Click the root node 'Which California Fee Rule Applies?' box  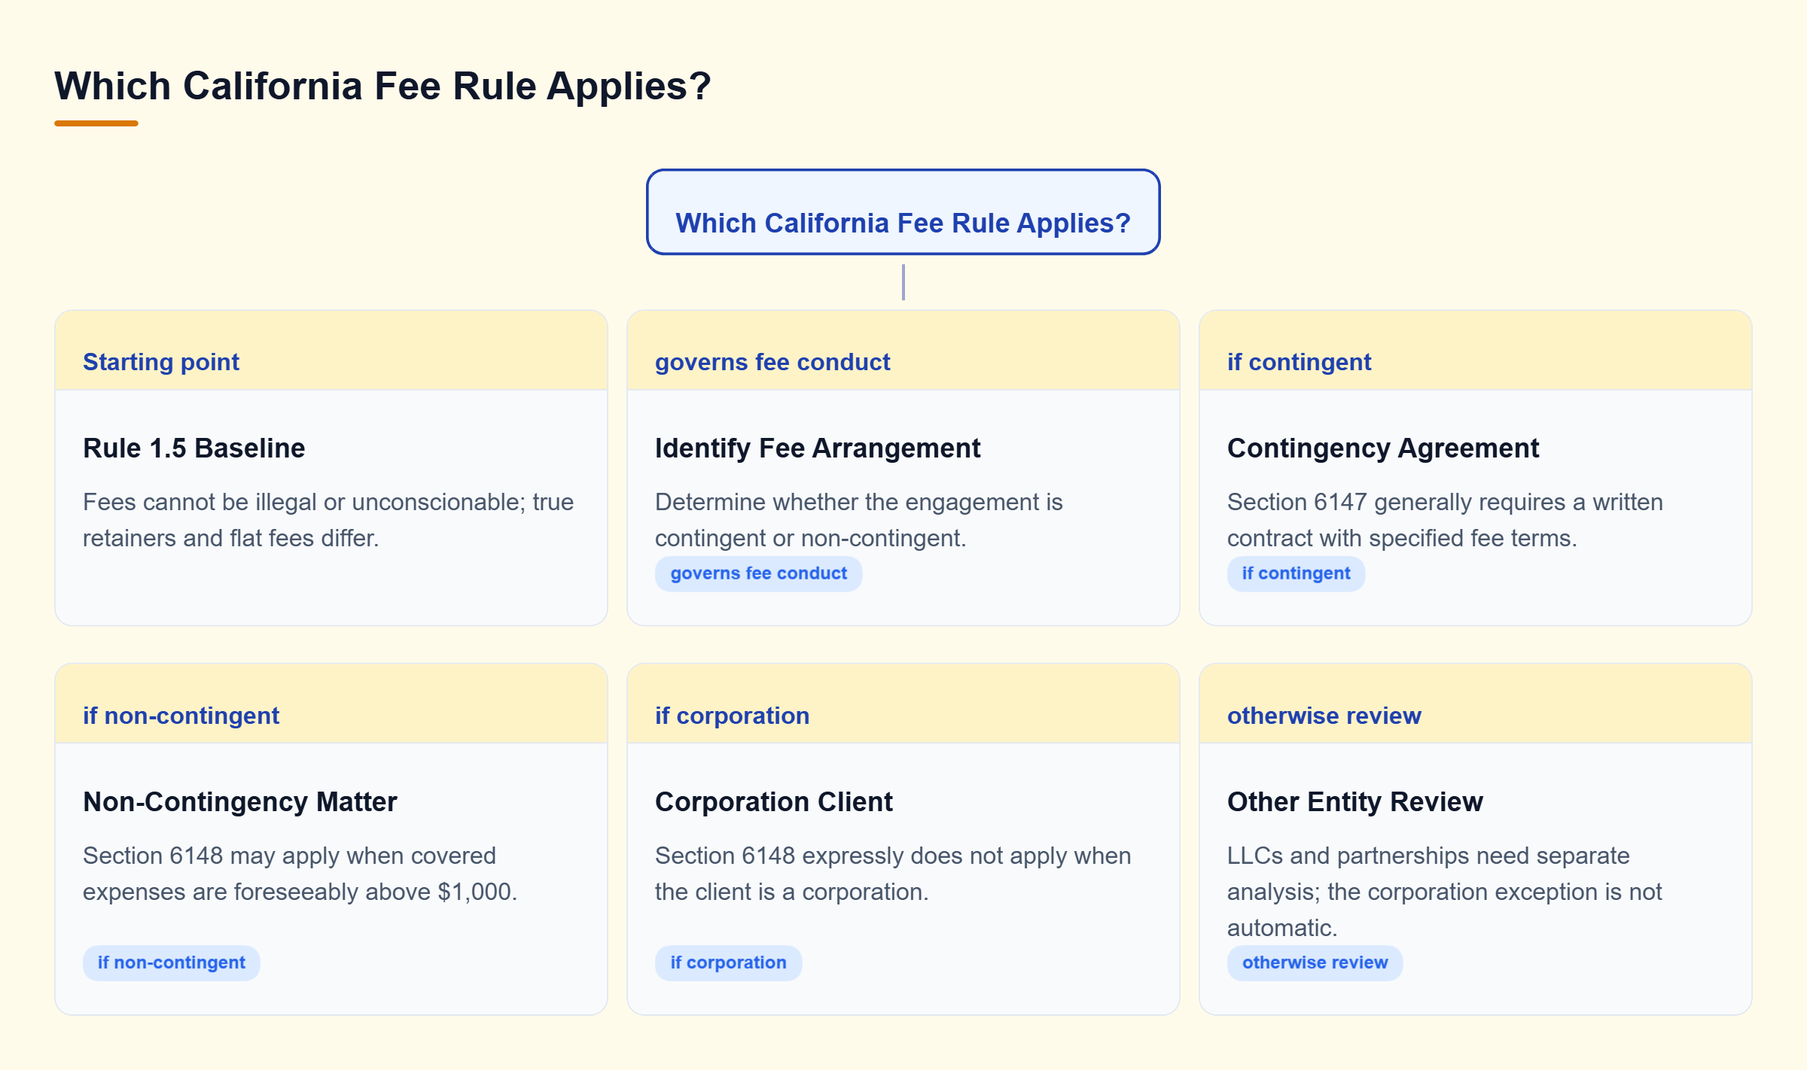(x=903, y=212)
